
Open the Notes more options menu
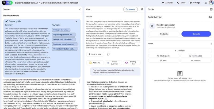pos(211,43)
